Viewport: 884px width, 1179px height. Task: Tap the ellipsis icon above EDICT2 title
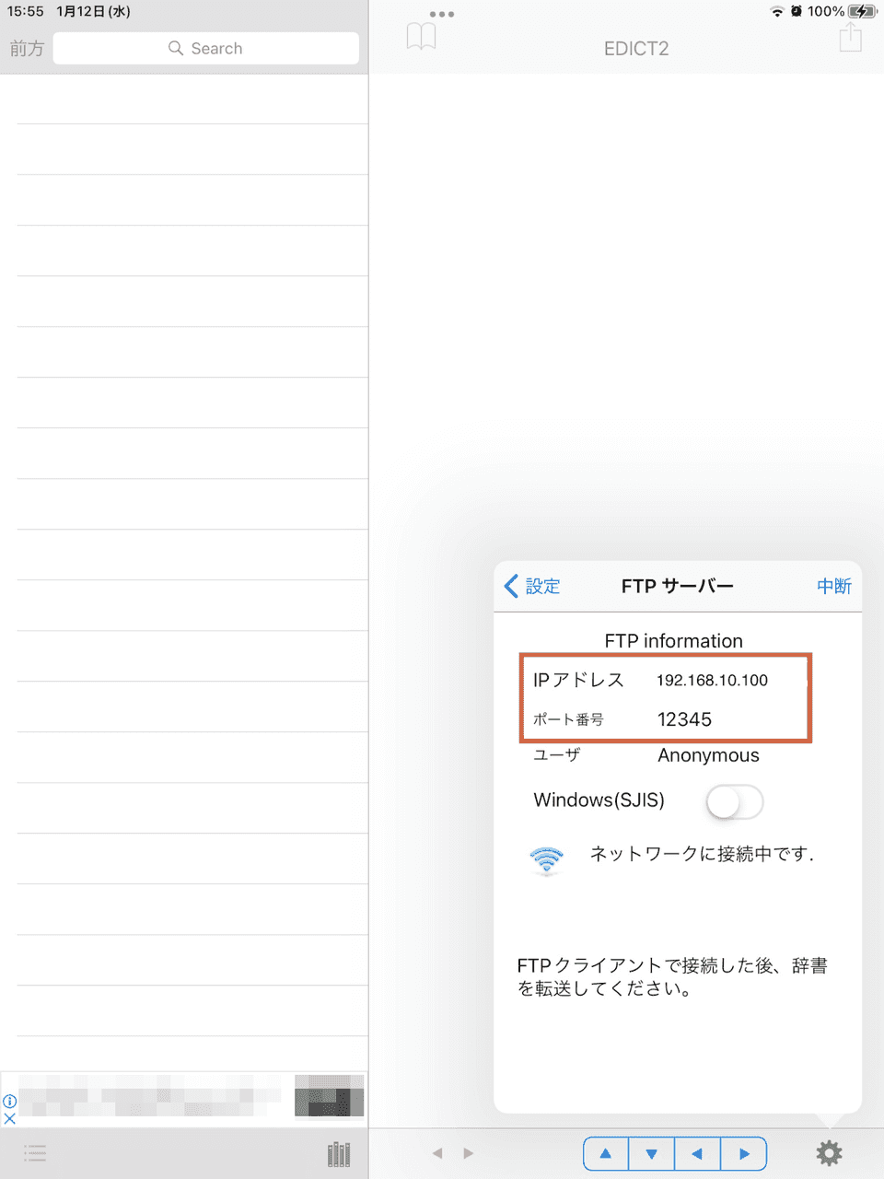click(x=441, y=14)
